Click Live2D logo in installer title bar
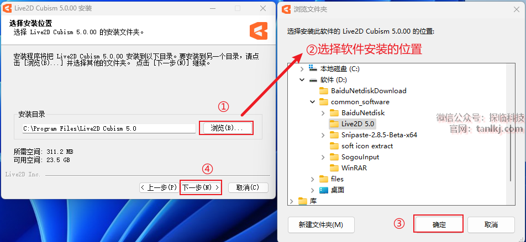The width and height of the screenshot is (526, 242). pos(7,8)
